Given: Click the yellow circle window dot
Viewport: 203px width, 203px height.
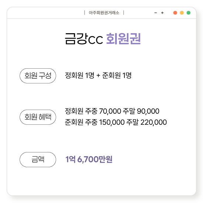Looking at the screenshot, I should [182, 13].
